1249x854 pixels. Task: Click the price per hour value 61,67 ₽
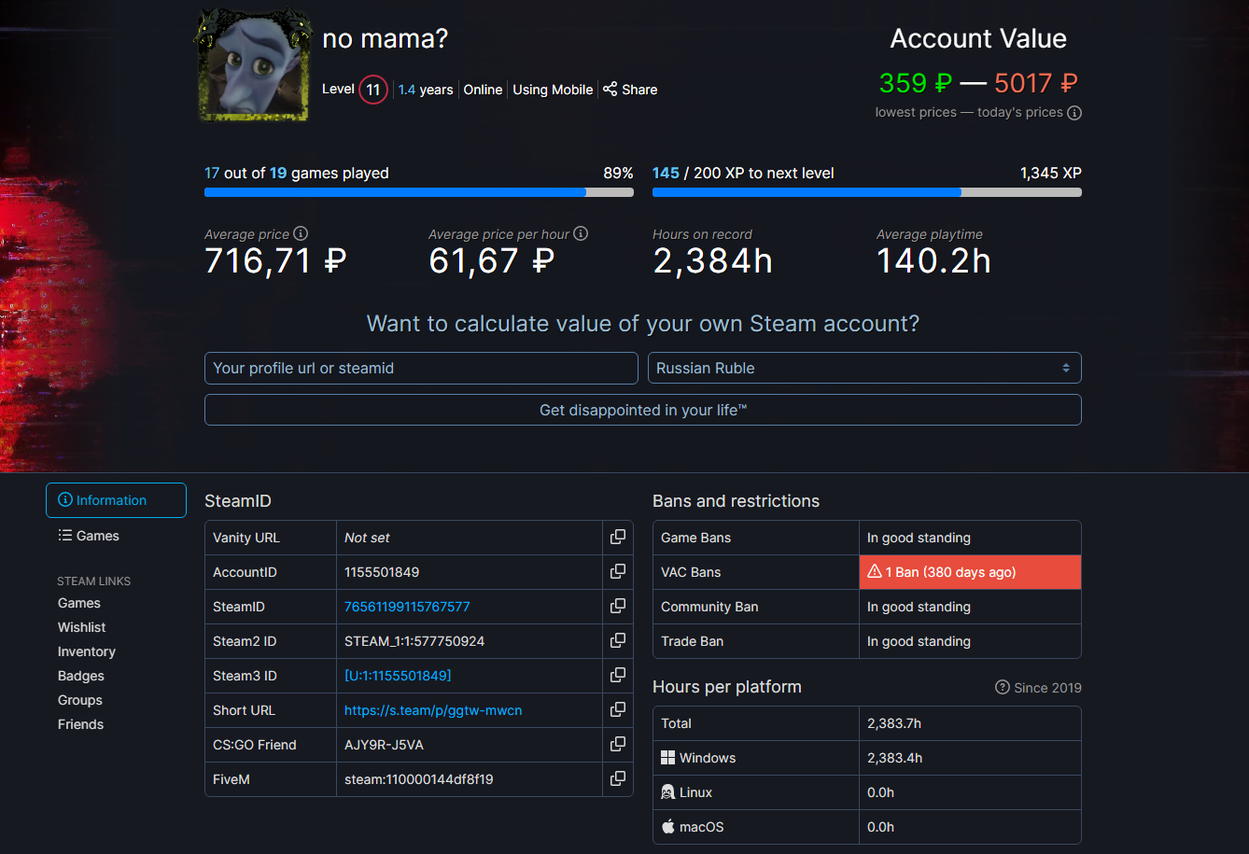point(492,261)
